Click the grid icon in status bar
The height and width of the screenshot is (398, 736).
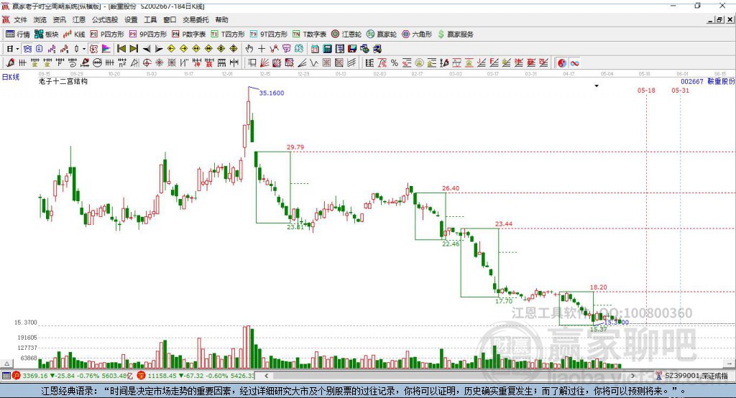pyautogui.click(x=6, y=376)
